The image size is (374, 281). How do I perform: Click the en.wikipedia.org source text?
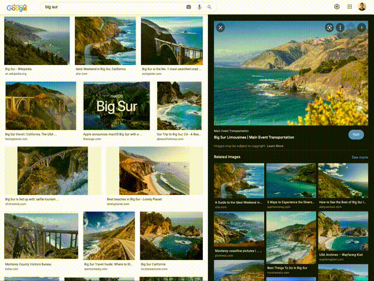[x=16, y=74]
